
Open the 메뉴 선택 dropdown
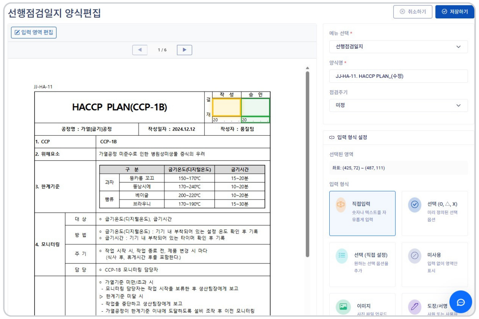coord(398,46)
